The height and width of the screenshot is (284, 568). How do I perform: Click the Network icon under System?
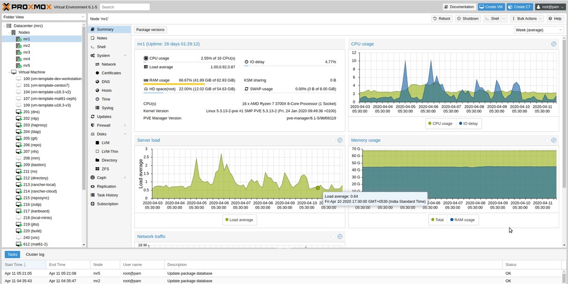pos(98,64)
